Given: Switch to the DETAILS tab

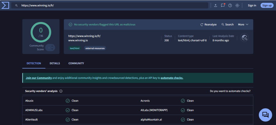Looking at the screenshot, I should coord(55,63).
